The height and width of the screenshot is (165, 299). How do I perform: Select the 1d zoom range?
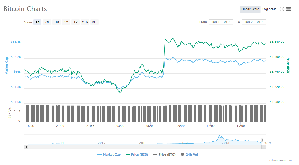38,22
